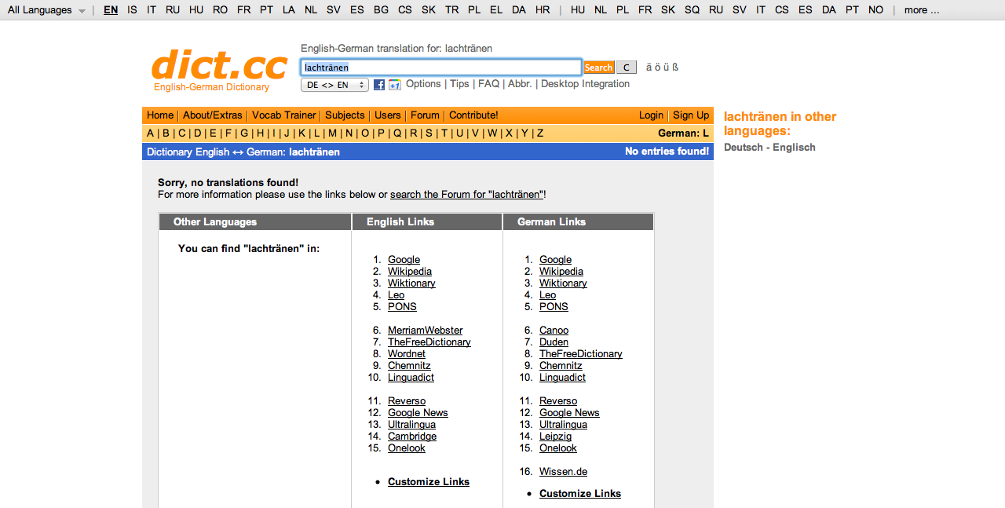Screen dimensions: 1005x508
Task: Click the 'German: L' index link
Action: coord(683,133)
